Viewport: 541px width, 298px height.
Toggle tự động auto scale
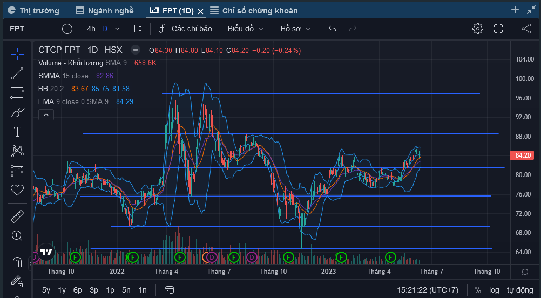[520, 290]
